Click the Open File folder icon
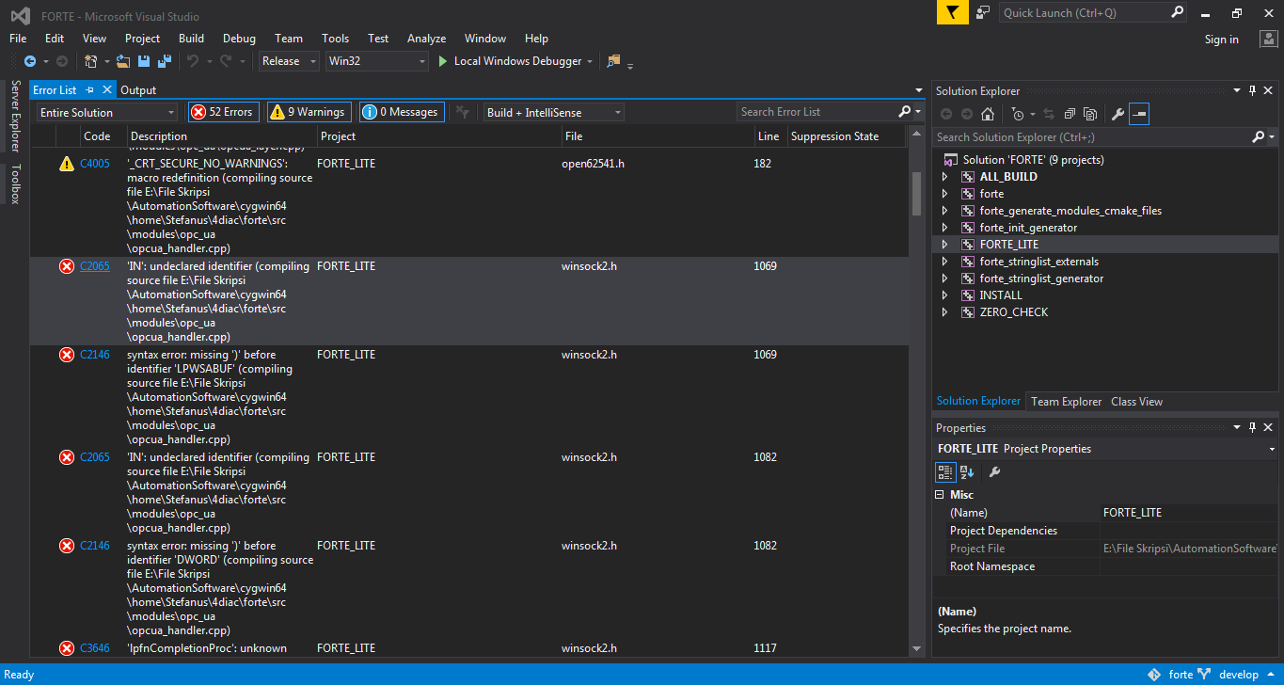 click(123, 61)
